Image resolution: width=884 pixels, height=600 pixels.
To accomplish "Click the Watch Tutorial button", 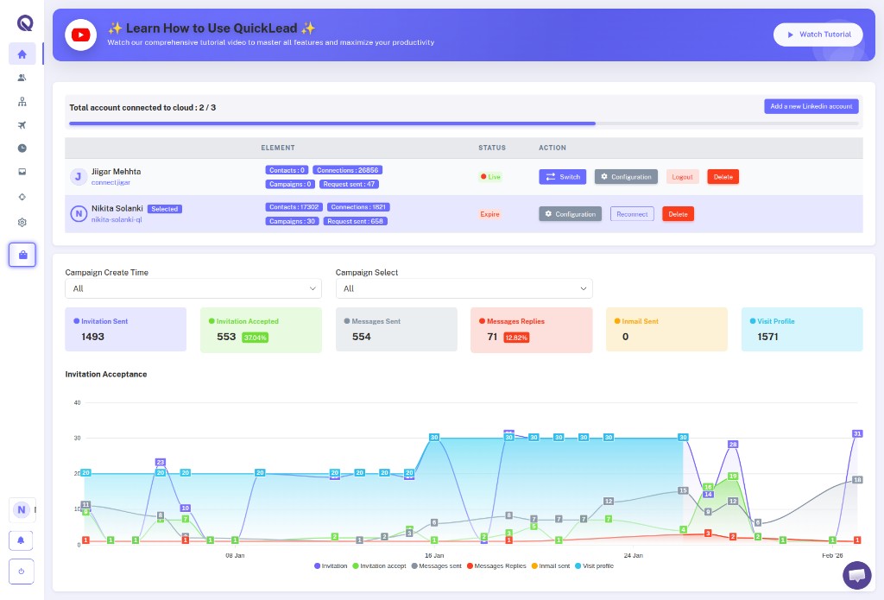I will coord(818,35).
